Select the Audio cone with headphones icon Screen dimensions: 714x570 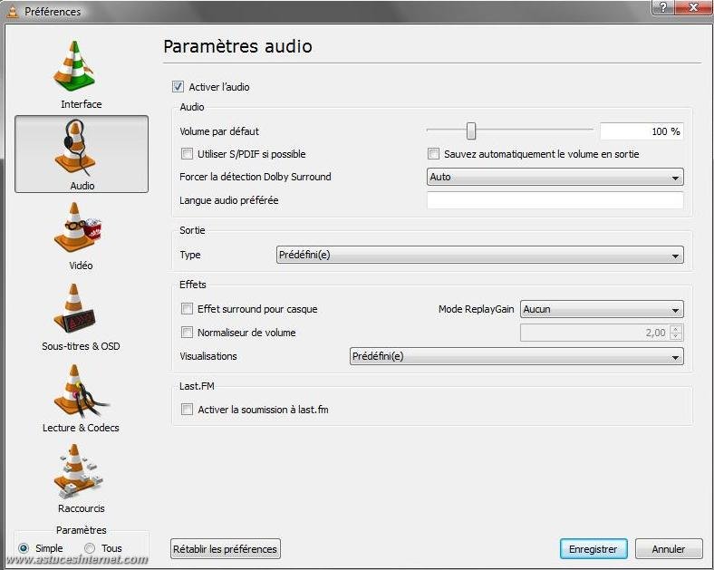(x=74, y=148)
